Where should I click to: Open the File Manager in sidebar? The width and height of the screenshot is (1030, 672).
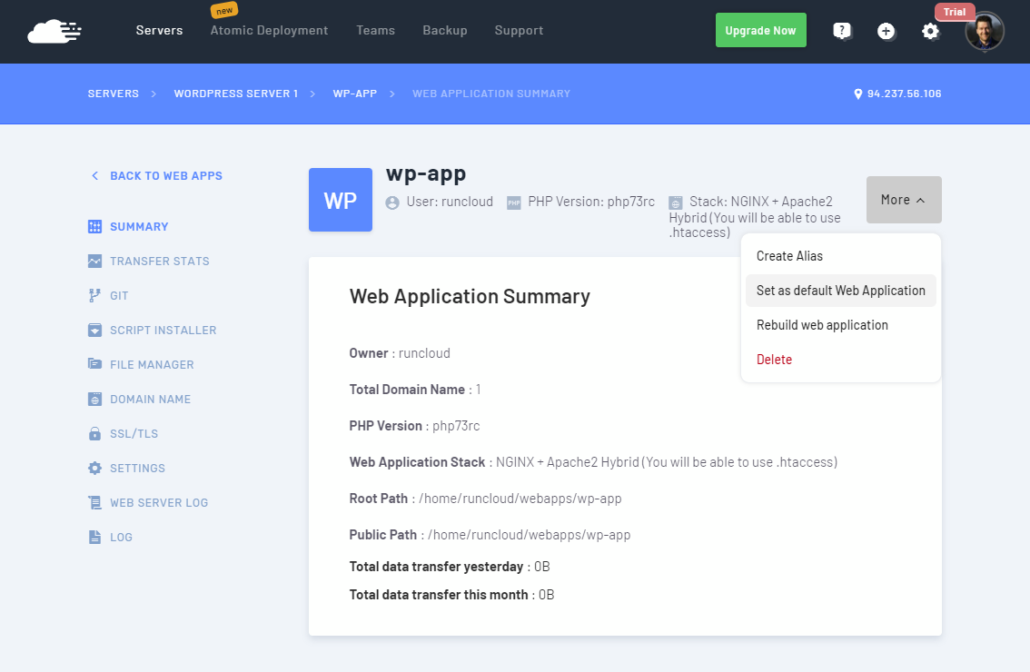[152, 365]
